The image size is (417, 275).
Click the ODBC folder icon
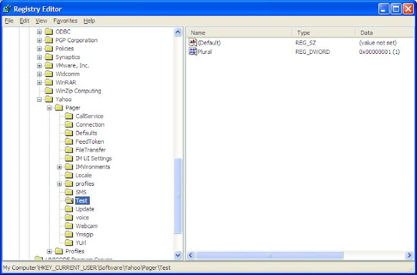(49, 32)
